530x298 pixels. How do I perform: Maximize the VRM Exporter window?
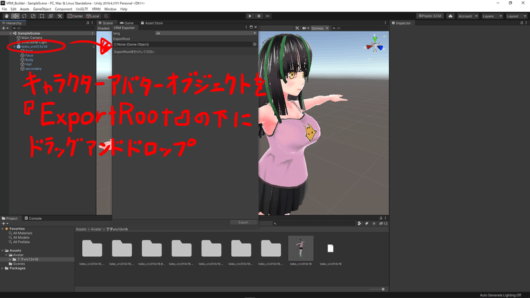pos(251,27)
